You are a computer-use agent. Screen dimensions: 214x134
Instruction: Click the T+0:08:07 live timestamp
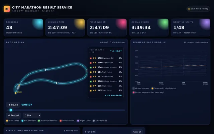pos(116,51)
